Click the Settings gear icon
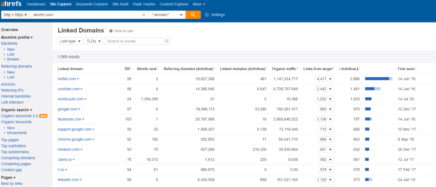The height and width of the screenshot is (187, 436). click(207, 15)
